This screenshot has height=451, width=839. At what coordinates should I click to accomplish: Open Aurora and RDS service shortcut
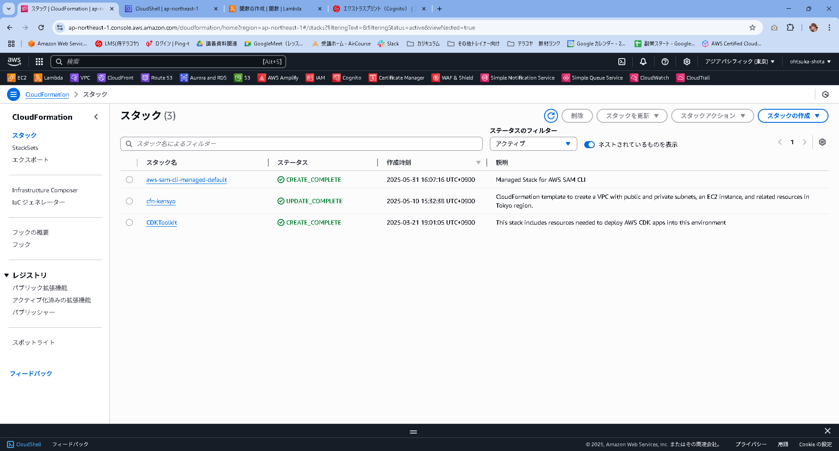203,78
